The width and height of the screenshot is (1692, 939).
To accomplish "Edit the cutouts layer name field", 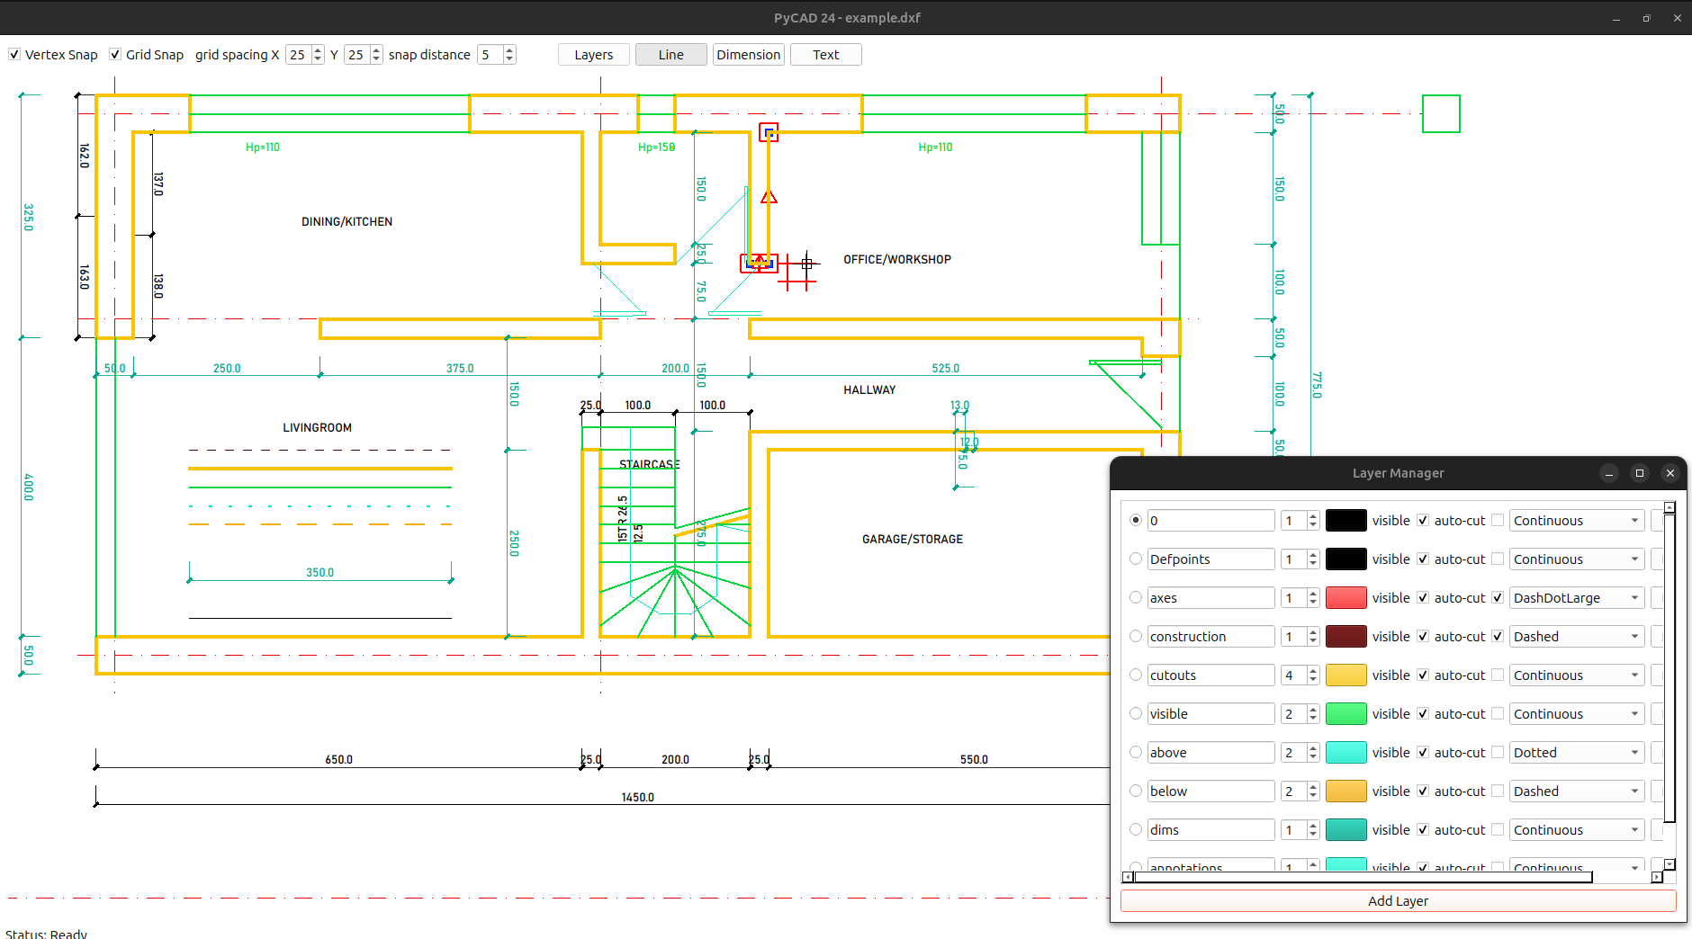I will 1210,675.
